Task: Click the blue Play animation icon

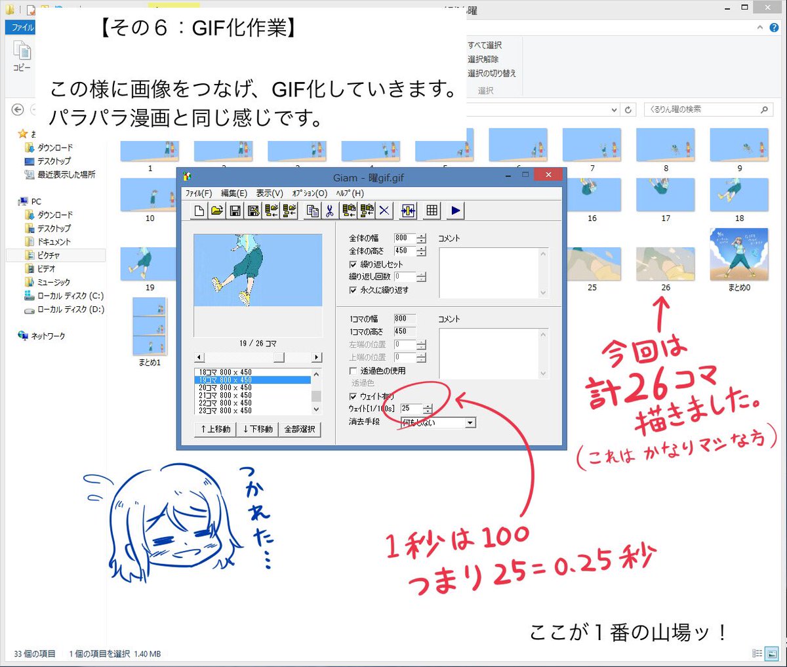Action: tap(455, 211)
